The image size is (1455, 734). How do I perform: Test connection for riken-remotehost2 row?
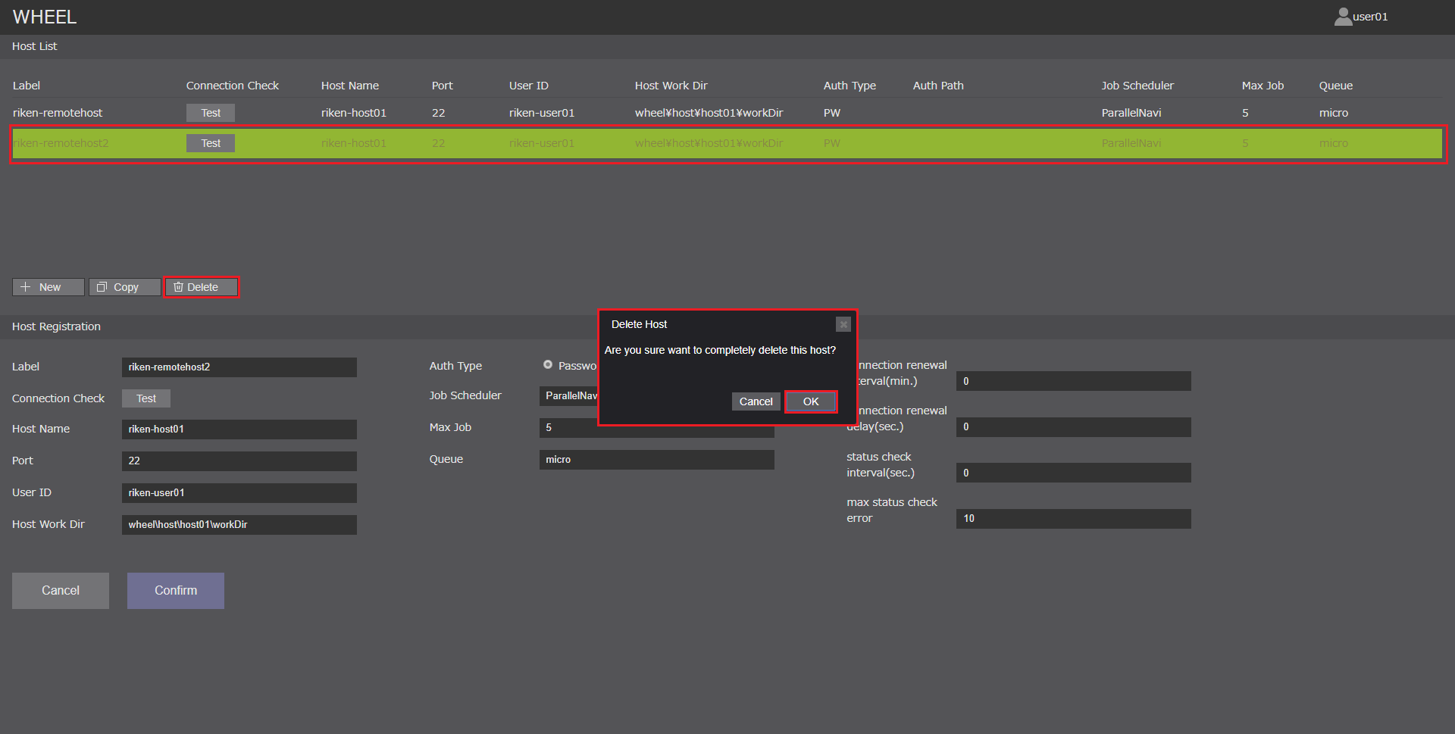[211, 143]
